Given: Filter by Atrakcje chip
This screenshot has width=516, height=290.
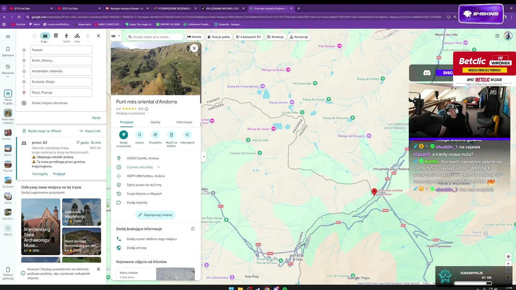Looking at the screenshot, I should point(275,37).
